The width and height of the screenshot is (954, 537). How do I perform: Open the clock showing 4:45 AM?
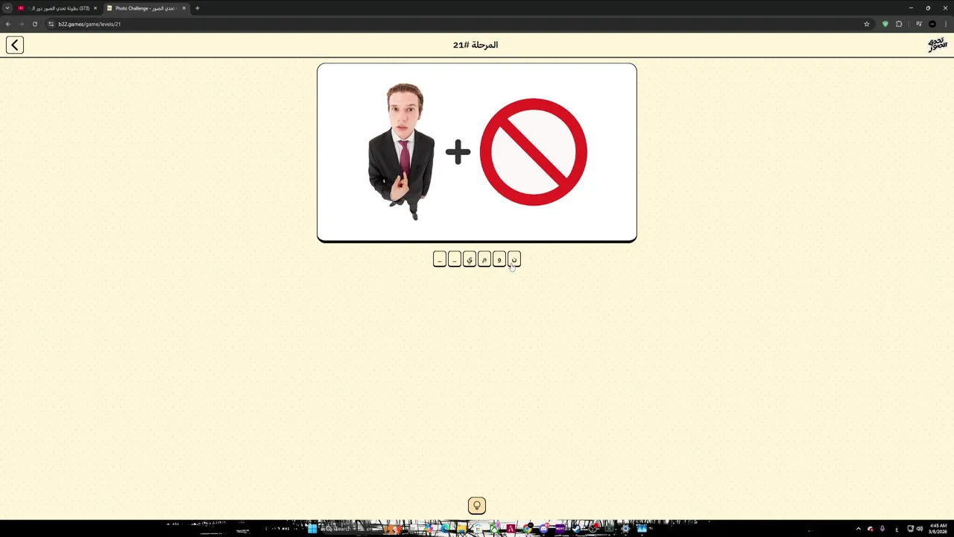point(938,529)
